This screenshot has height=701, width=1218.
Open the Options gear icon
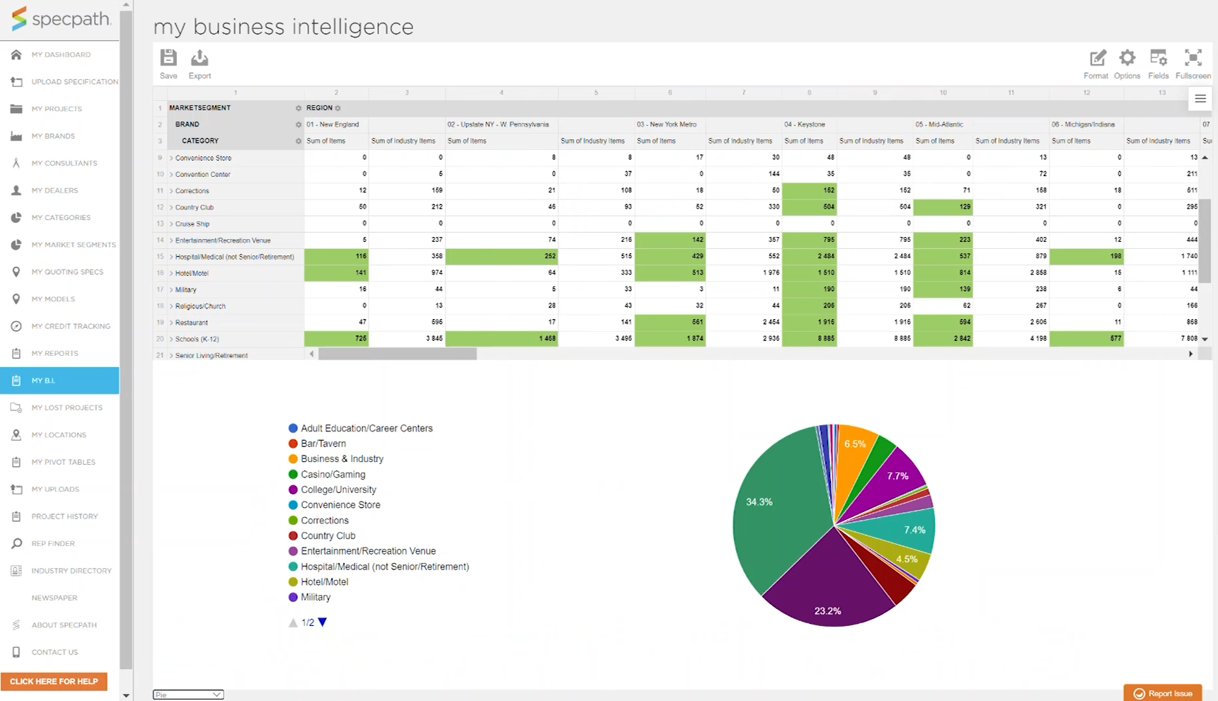[x=1127, y=59]
